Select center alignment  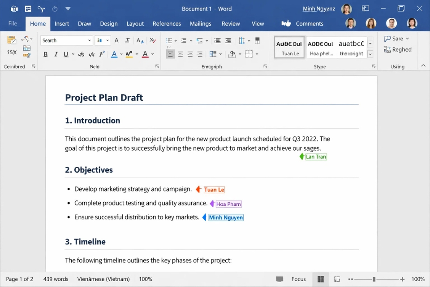point(181,54)
